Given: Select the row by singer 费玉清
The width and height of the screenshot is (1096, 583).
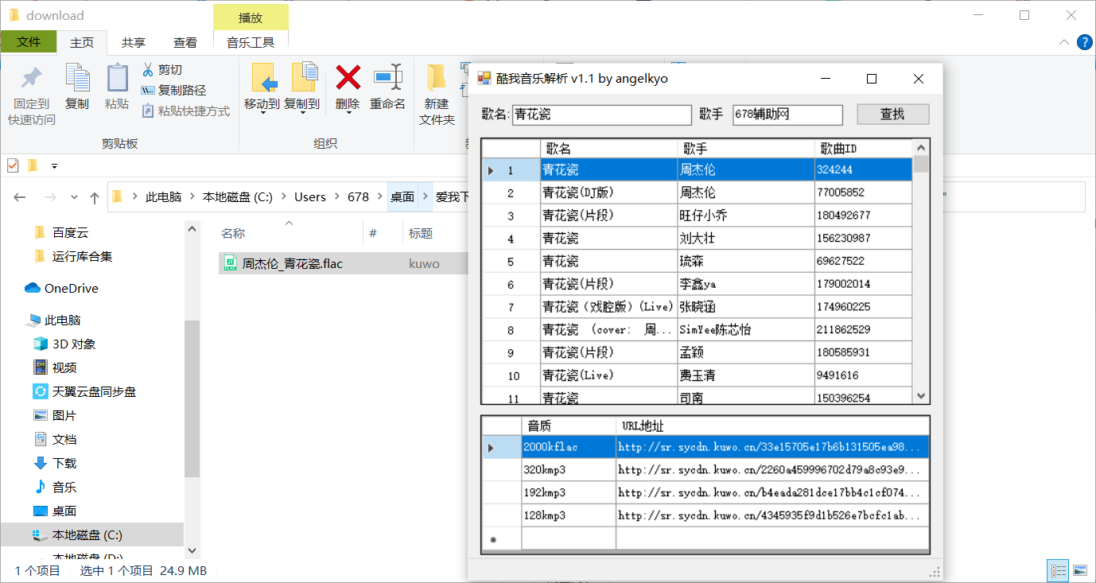Looking at the screenshot, I should pyautogui.click(x=698, y=375).
